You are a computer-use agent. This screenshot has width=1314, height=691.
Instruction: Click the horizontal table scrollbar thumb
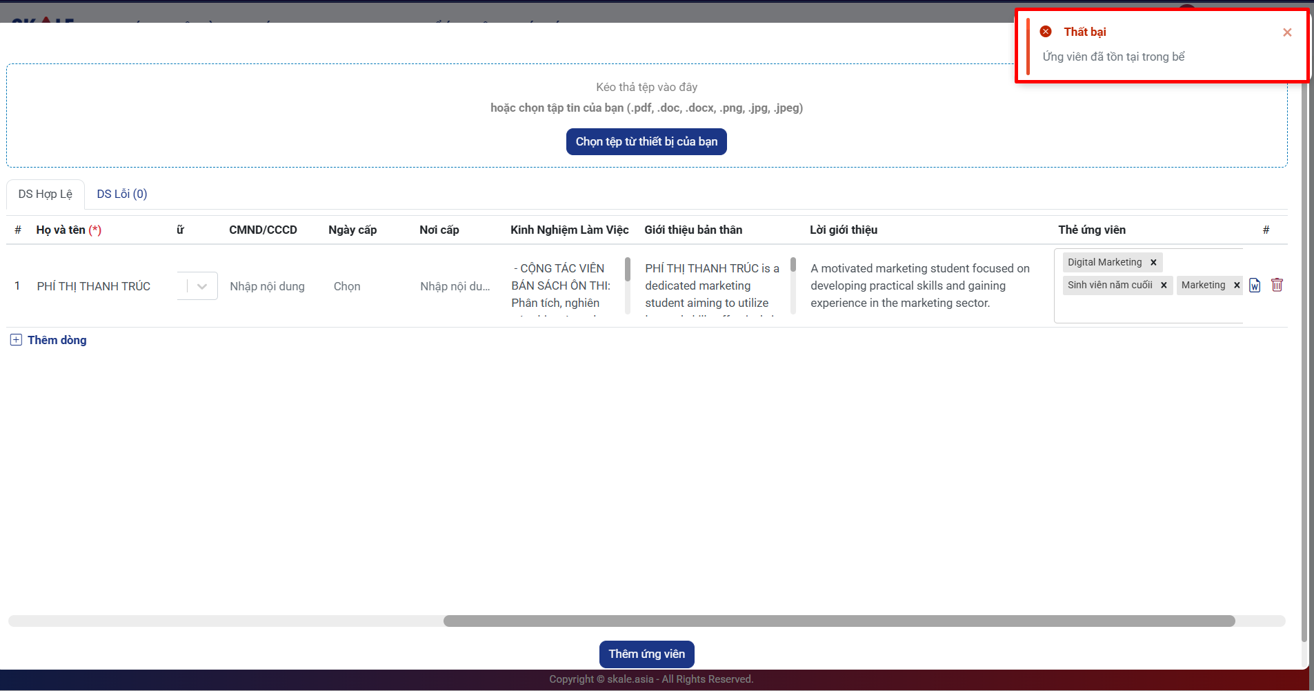pyautogui.click(x=838, y=621)
